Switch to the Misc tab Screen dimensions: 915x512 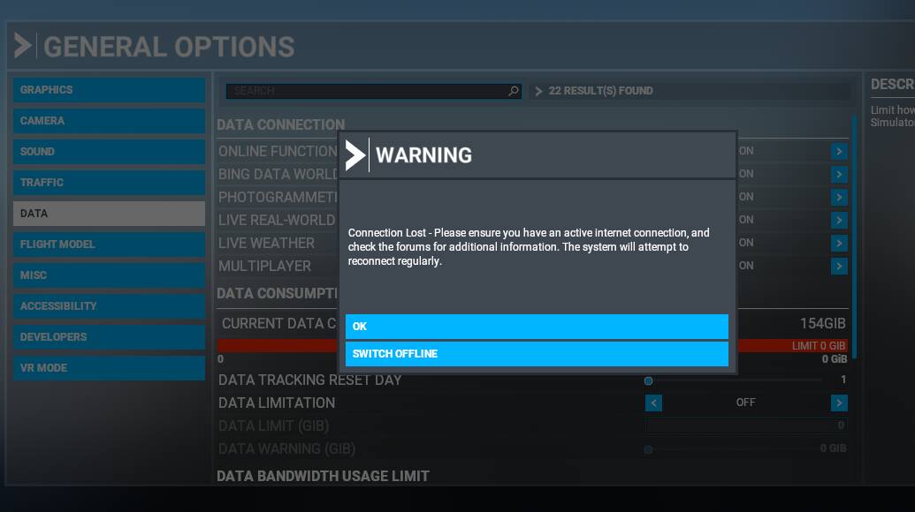point(109,275)
